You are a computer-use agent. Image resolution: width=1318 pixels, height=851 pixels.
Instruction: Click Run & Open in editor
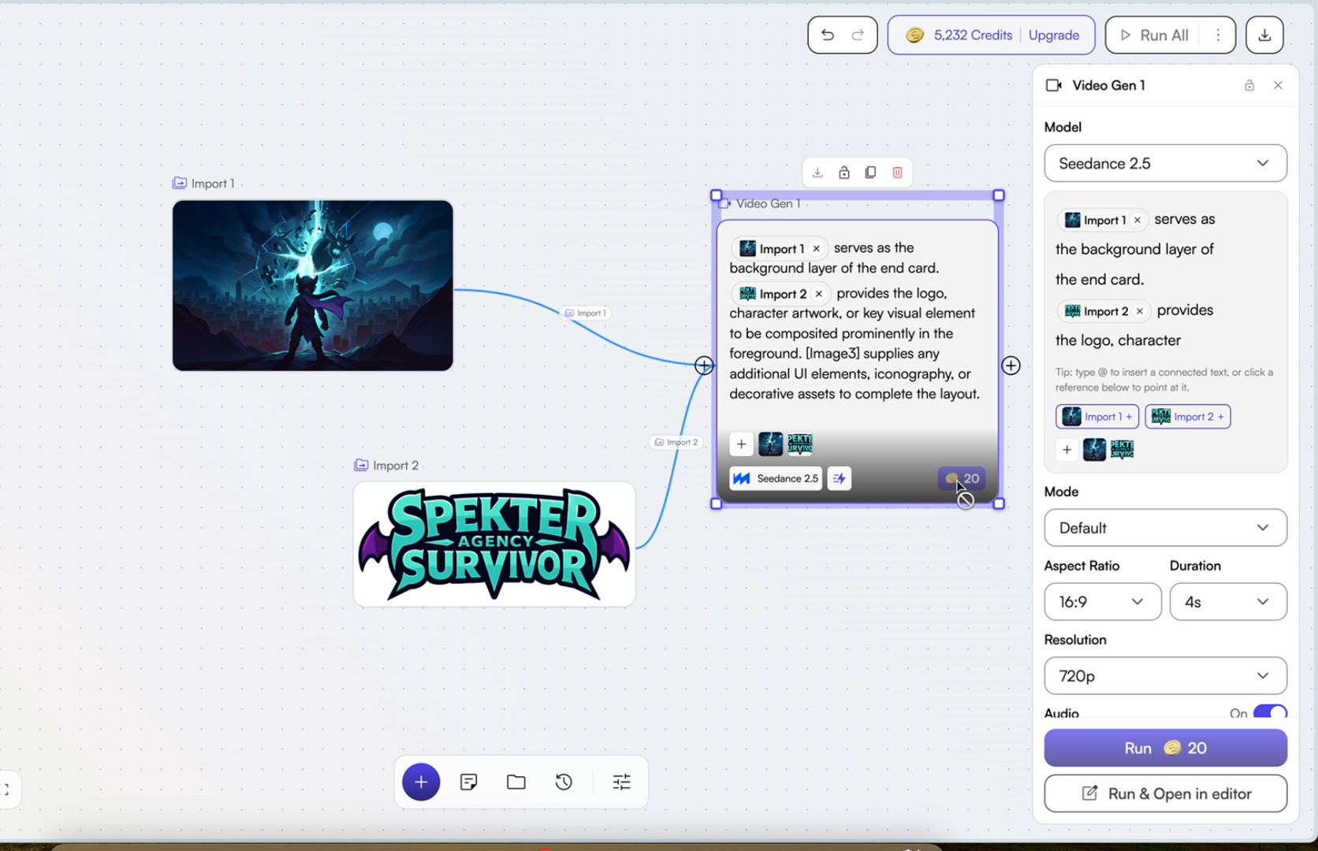1165,793
